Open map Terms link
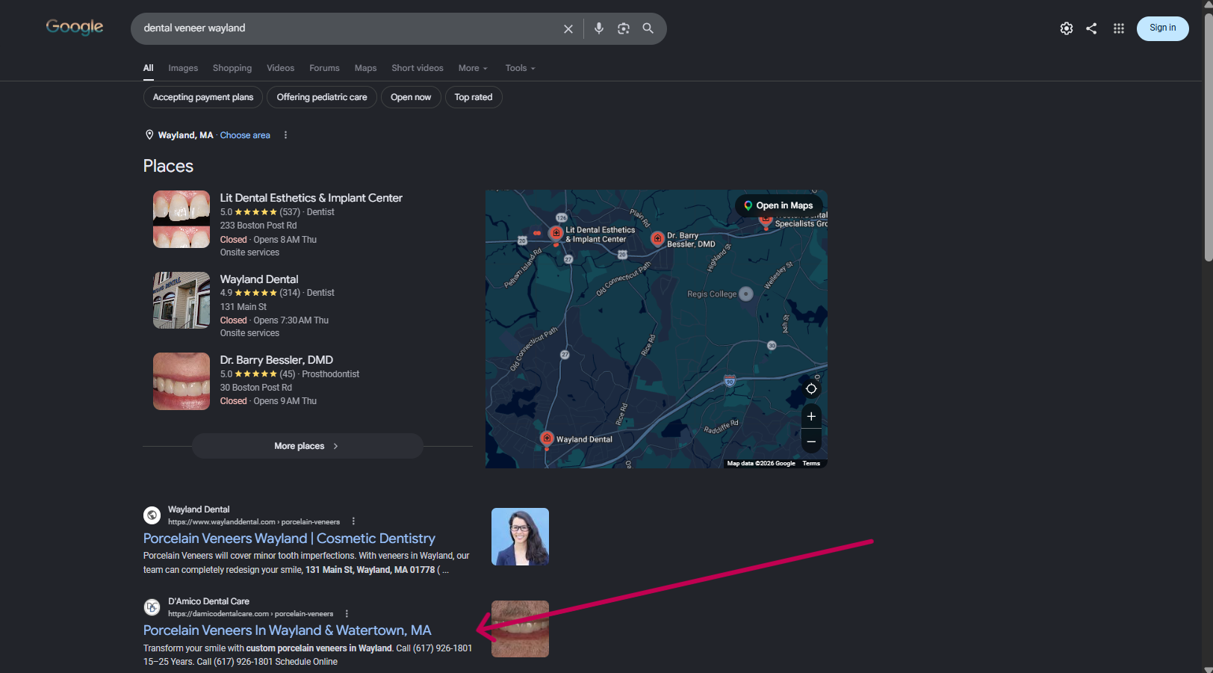This screenshot has width=1213, height=673. pos(811,463)
